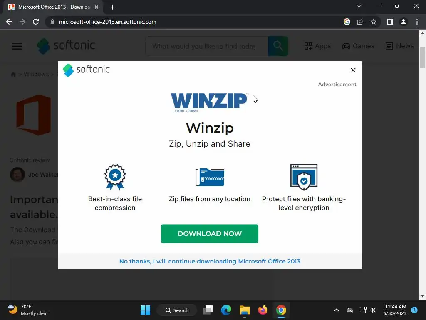The image size is (426, 320).
Task: Click 'Zip, Unzip and Share' tagline
Action: 210,144
